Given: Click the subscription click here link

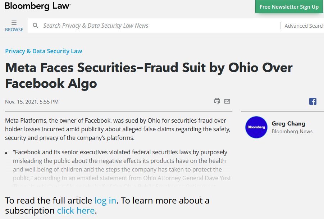Looking at the screenshot, I should 76,210.
